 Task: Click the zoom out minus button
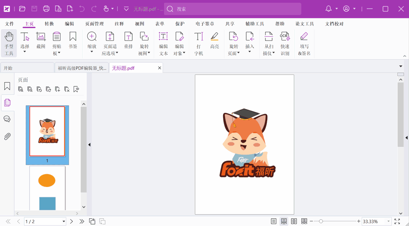(x=311, y=221)
